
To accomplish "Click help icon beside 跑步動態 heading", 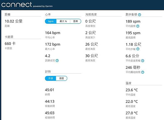I will (140, 15).
